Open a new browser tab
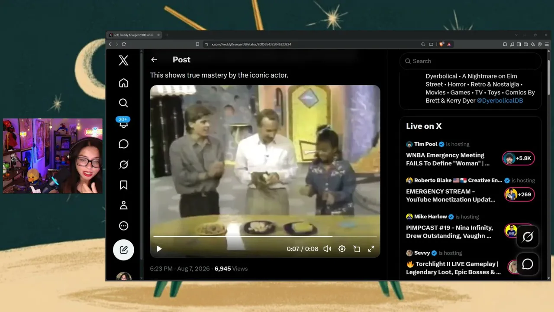554x312 pixels. coord(167,35)
